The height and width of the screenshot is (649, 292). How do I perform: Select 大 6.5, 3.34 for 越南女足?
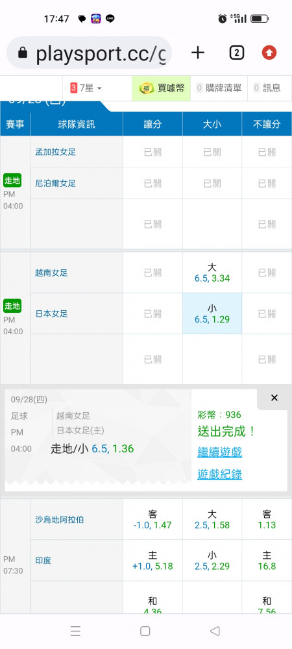point(212,273)
